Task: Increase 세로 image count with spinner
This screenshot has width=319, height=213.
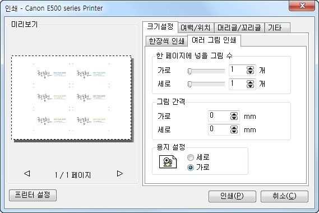Action: (x=250, y=82)
